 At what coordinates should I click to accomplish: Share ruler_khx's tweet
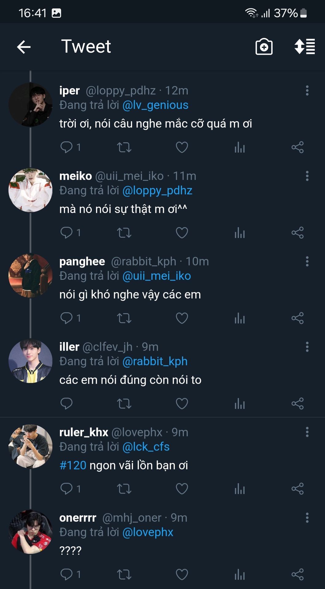coord(297,489)
